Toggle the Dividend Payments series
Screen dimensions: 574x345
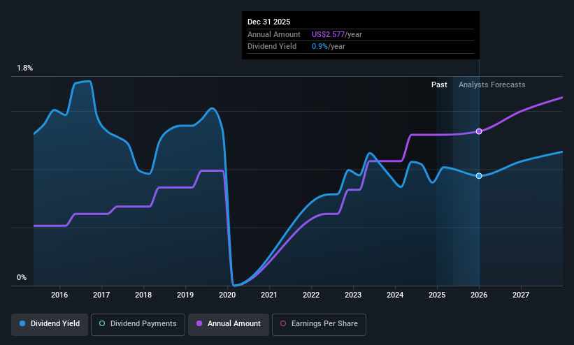[138, 324]
